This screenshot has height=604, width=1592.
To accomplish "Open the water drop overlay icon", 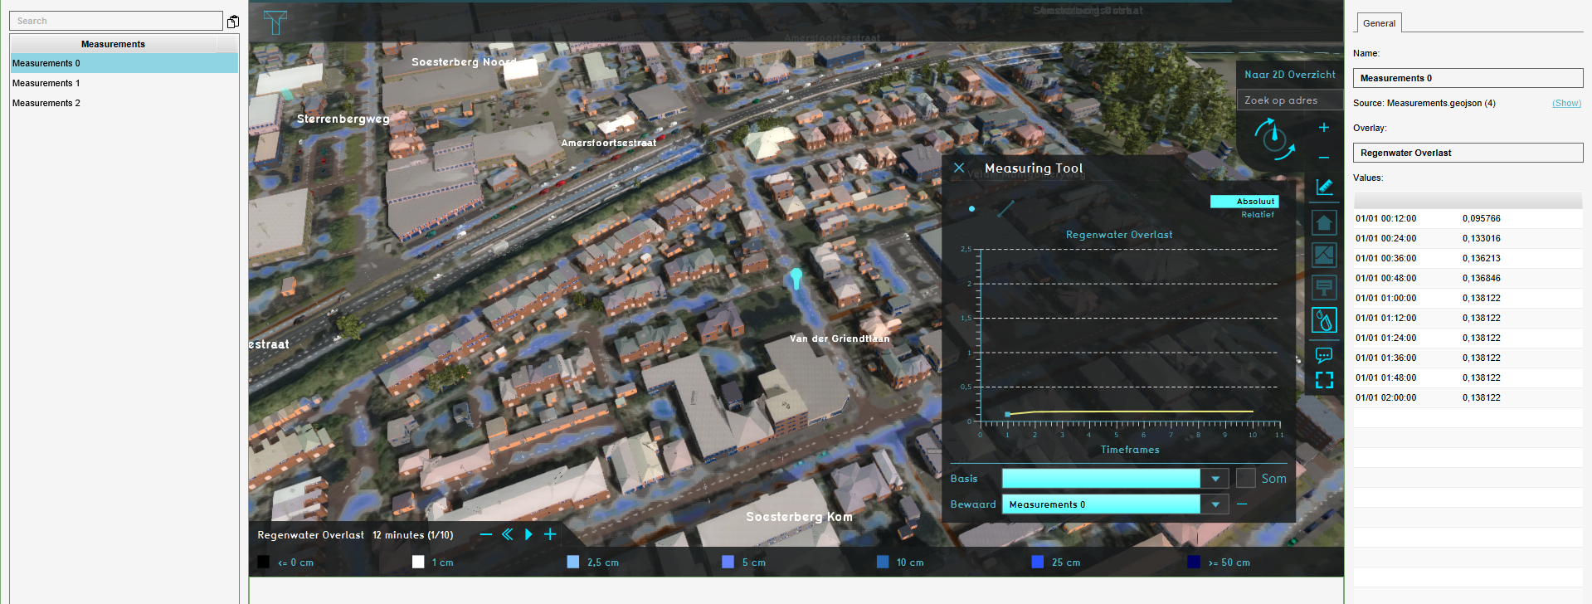I will coord(1324,320).
